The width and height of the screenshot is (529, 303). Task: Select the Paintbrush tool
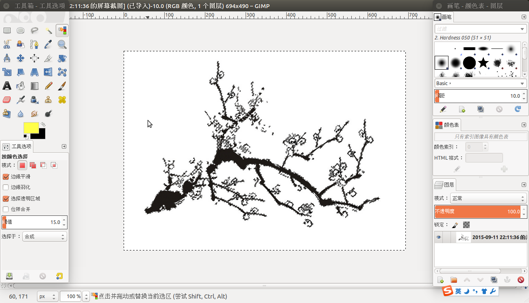(x=62, y=86)
